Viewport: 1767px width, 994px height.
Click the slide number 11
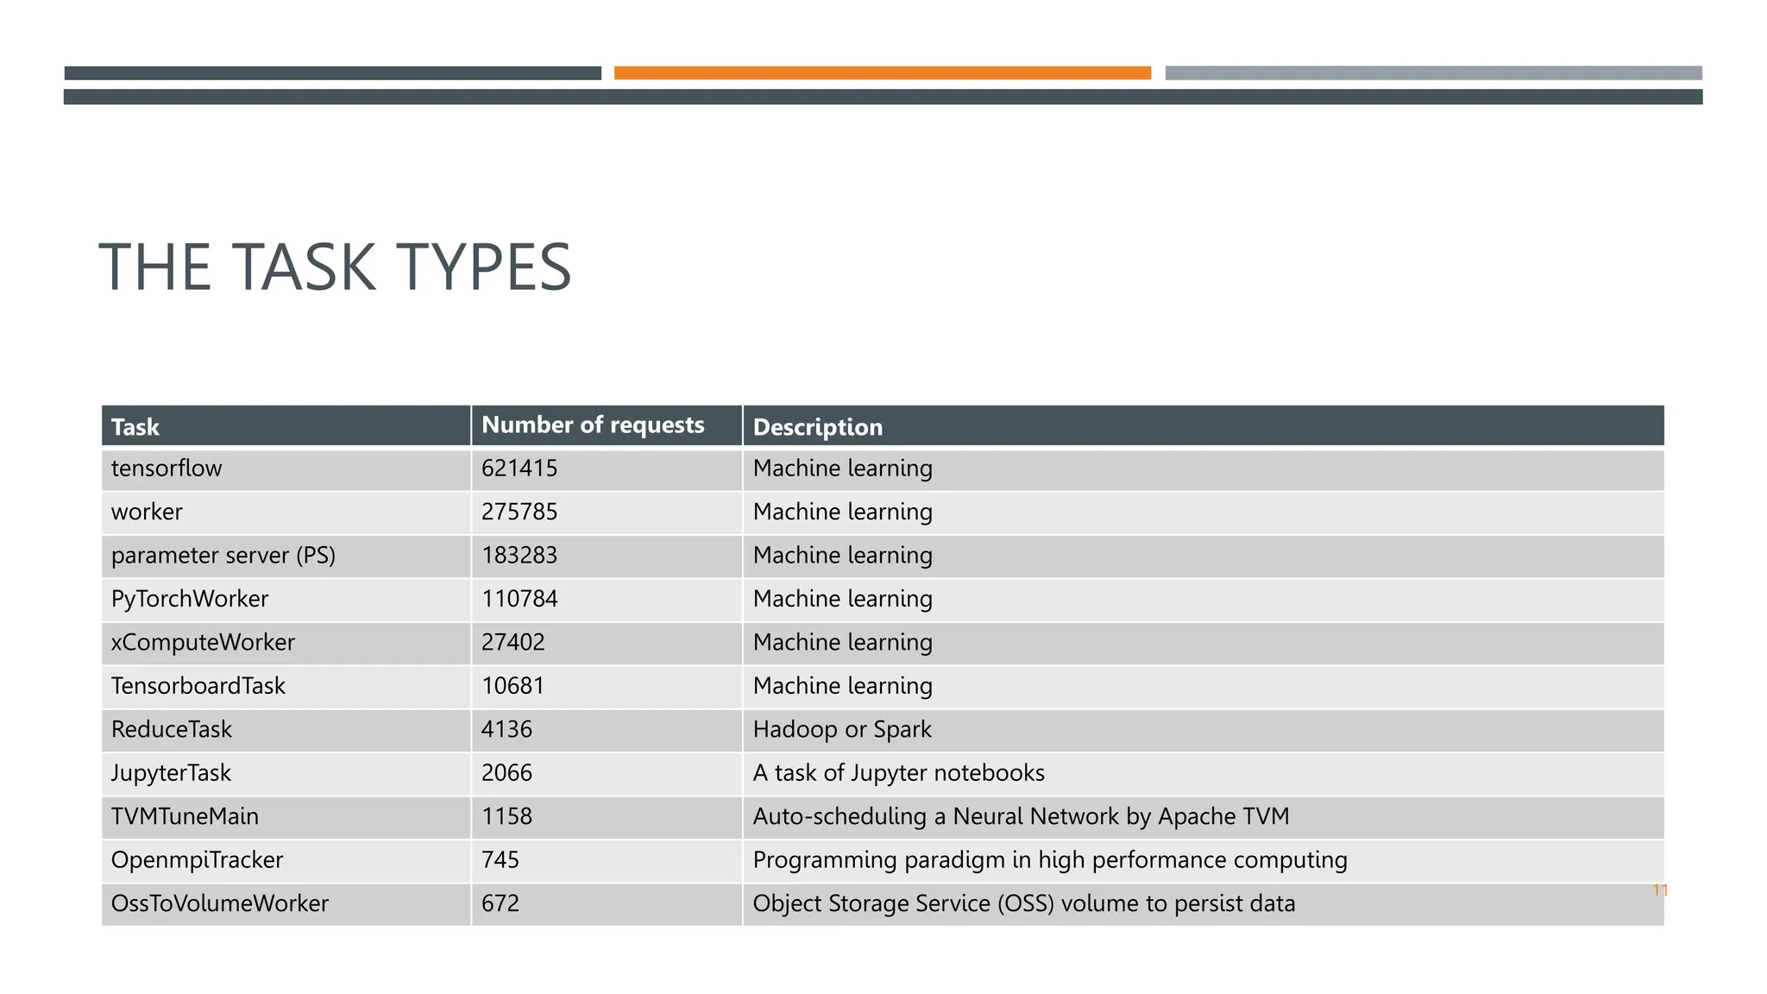click(1659, 890)
